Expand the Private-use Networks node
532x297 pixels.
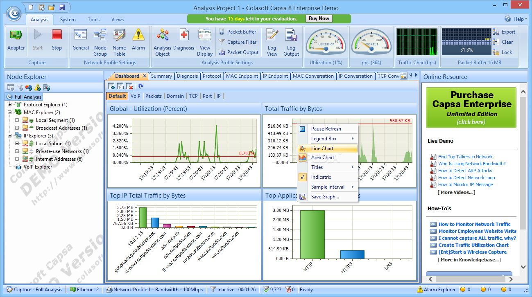tap(17, 151)
